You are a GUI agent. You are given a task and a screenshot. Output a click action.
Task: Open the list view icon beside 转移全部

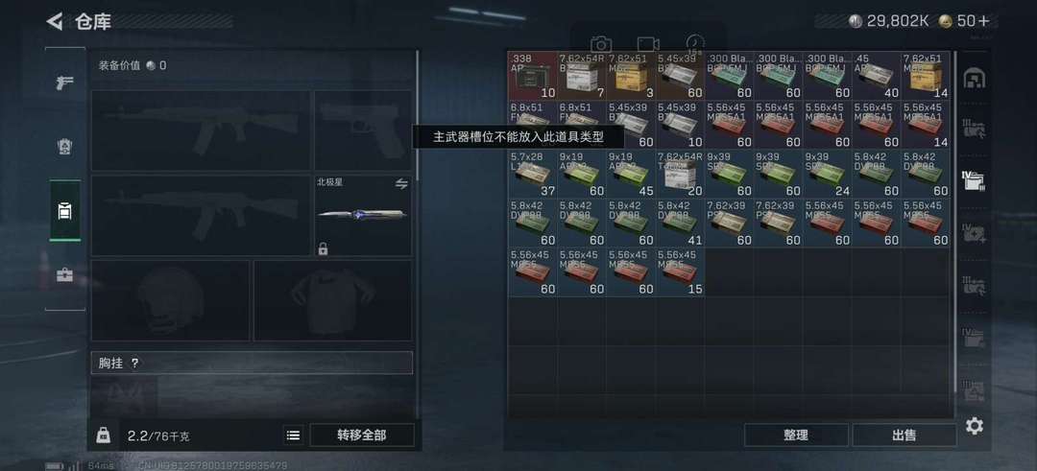click(293, 436)
